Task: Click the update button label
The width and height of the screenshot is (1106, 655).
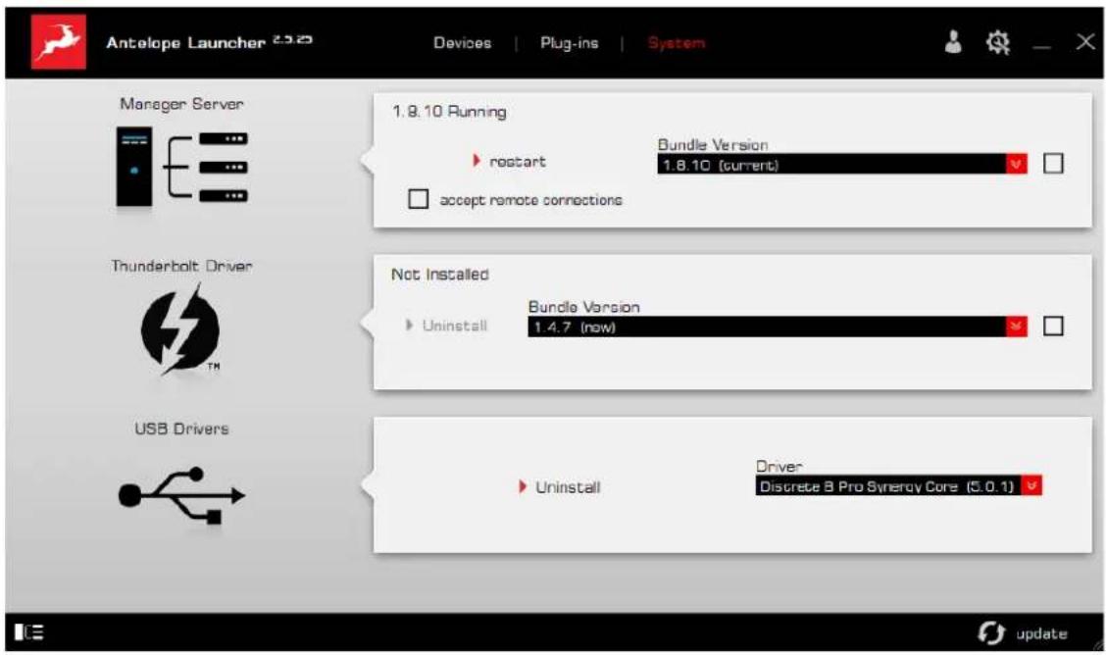Action: pyautogui.click(x=1041, y=633)
